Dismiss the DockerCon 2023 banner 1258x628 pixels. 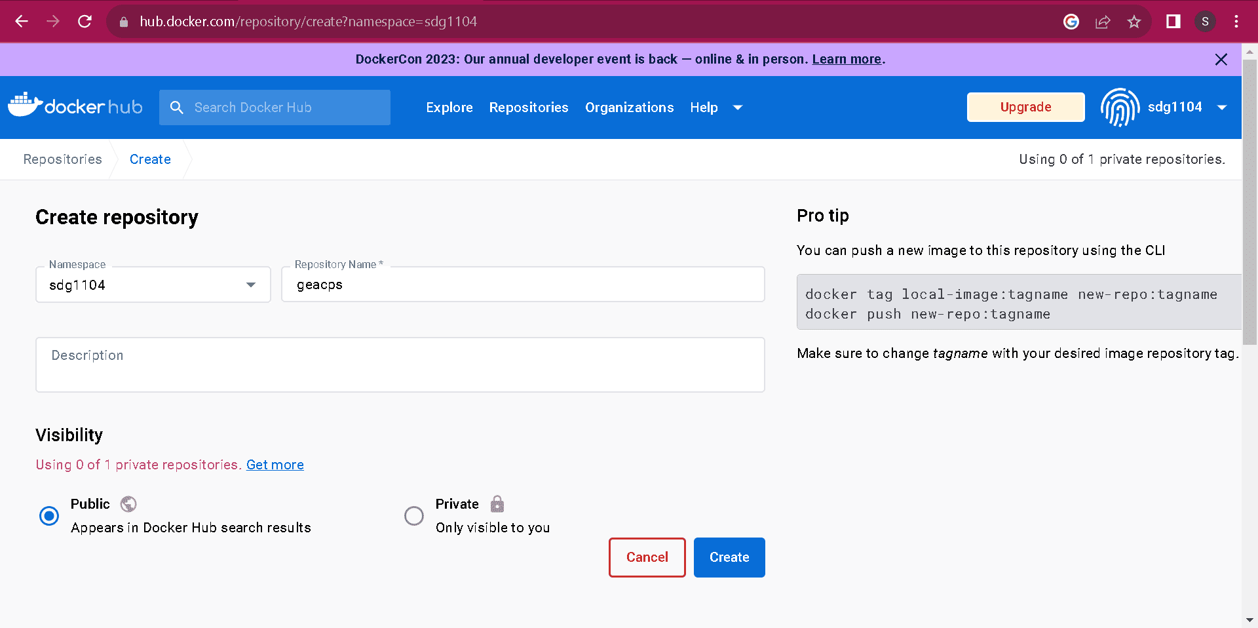[x=1221, y=60]
